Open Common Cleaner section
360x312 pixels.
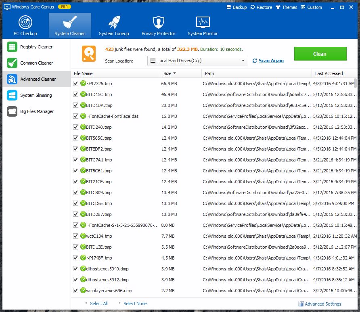click(x=36, y=63)
